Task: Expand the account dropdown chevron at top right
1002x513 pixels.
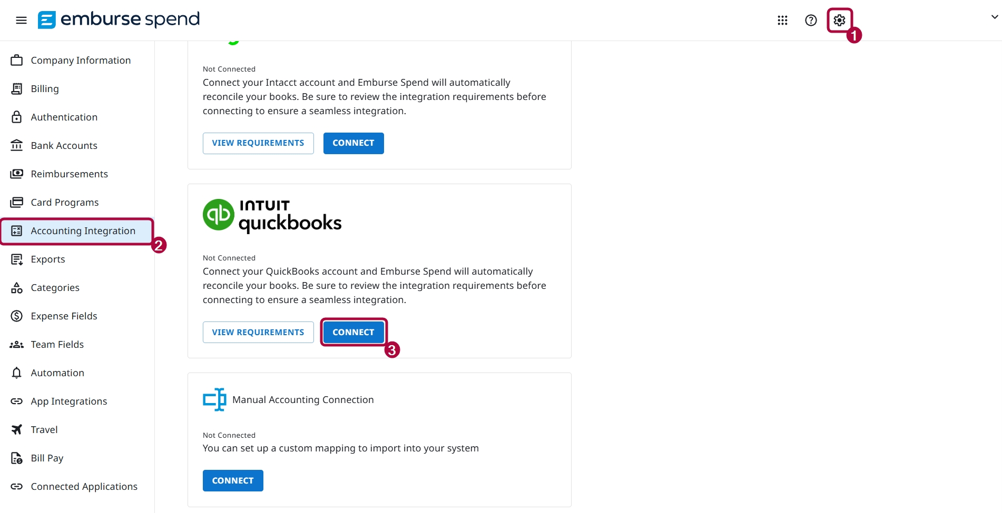Action: [994, 17]
